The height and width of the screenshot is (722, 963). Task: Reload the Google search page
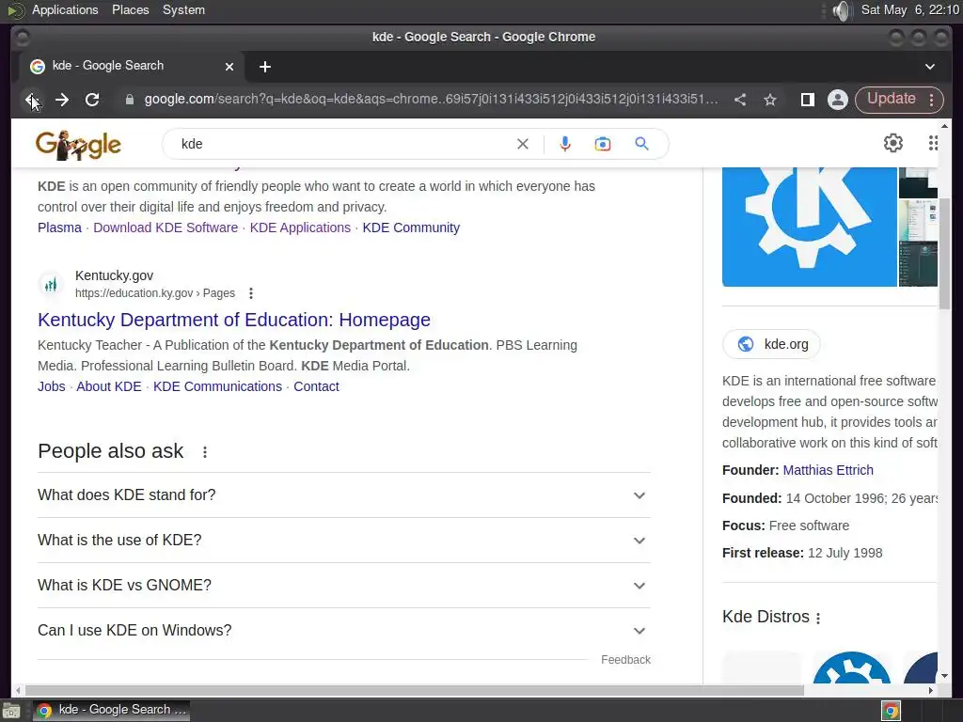point(92,100)
